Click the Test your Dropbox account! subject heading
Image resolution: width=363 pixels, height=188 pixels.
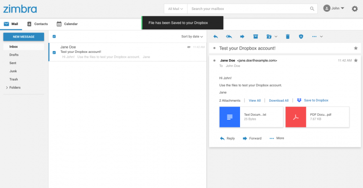click(247, 48)
